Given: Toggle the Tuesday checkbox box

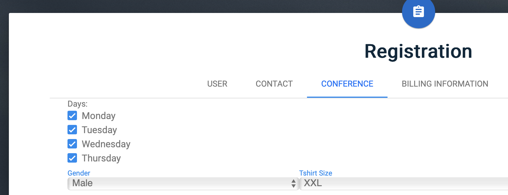Looking at the screenshot, I should 72,130.
